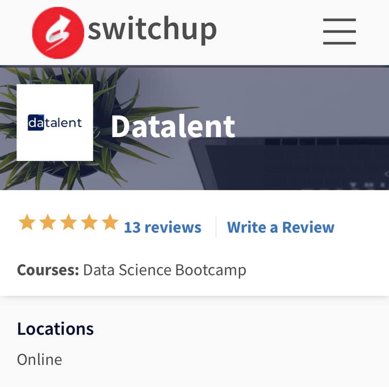Click the five-star rating

click(x=68, y=222)
